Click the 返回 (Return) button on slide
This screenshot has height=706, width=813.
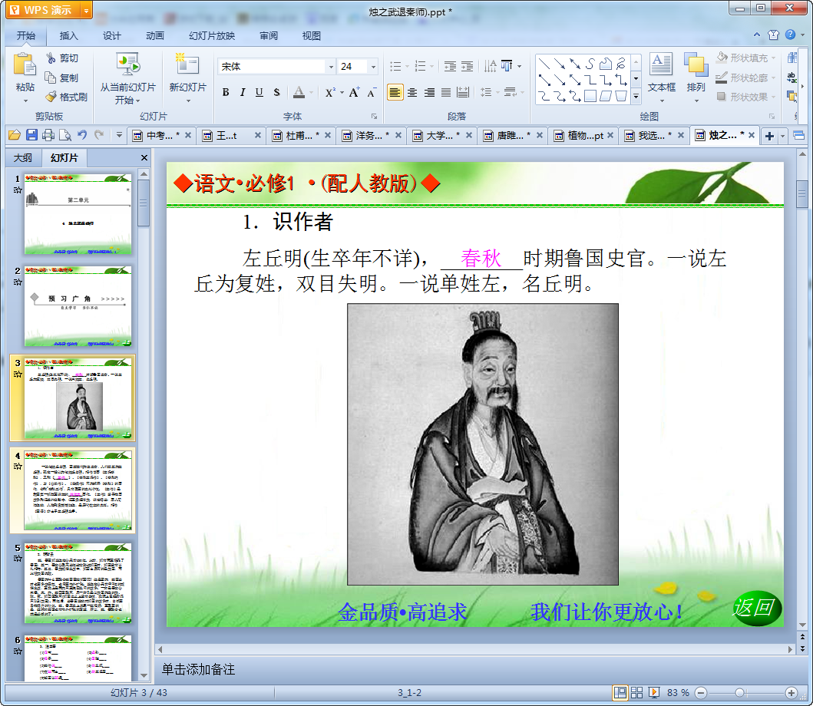[755, 608]
